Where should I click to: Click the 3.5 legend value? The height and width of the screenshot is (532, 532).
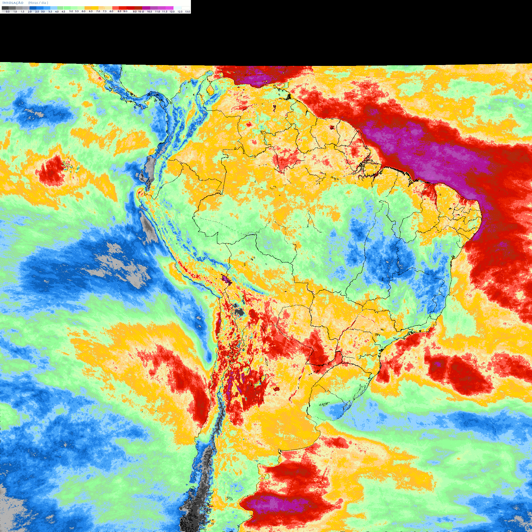click(50, 12)
